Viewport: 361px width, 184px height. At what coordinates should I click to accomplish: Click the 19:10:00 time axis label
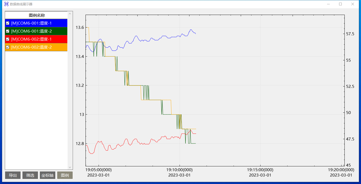pos(179,170)
